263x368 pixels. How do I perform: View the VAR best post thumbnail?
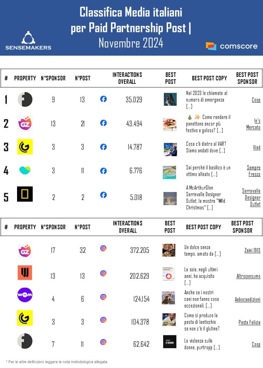(x=170, y=150)
